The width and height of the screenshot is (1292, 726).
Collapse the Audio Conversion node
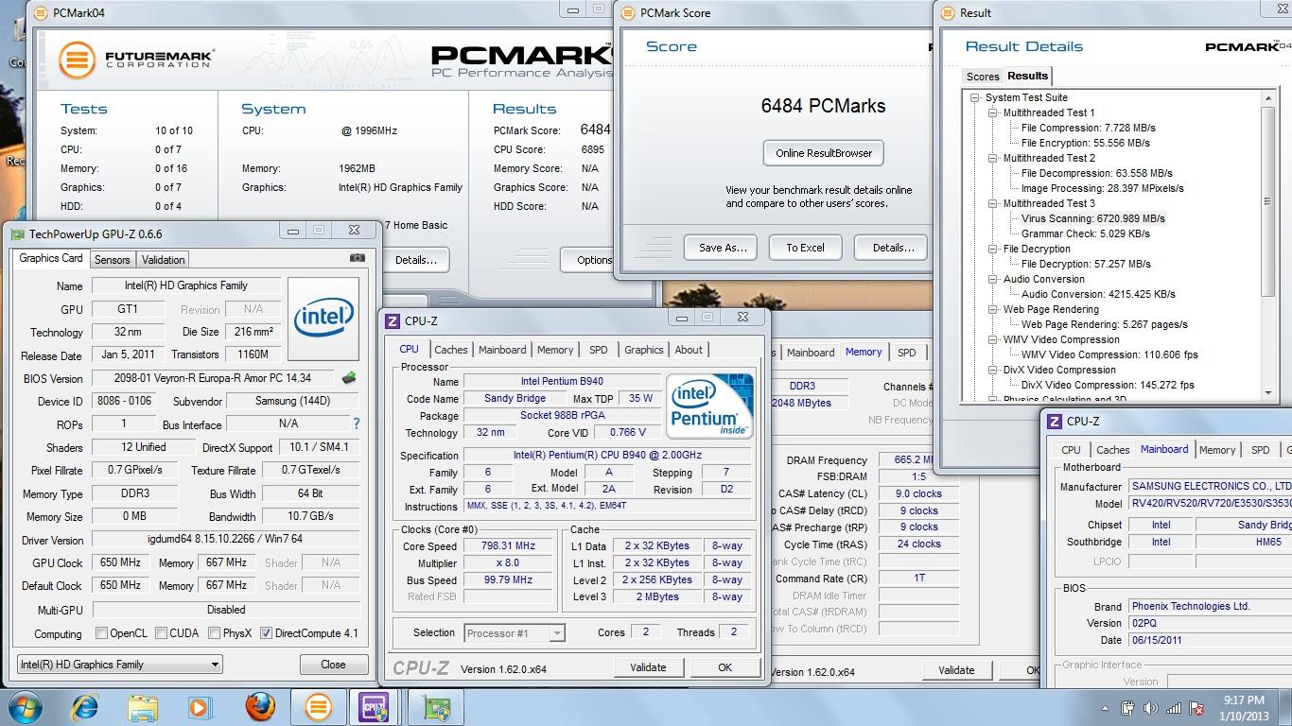(x=993, y=279)
